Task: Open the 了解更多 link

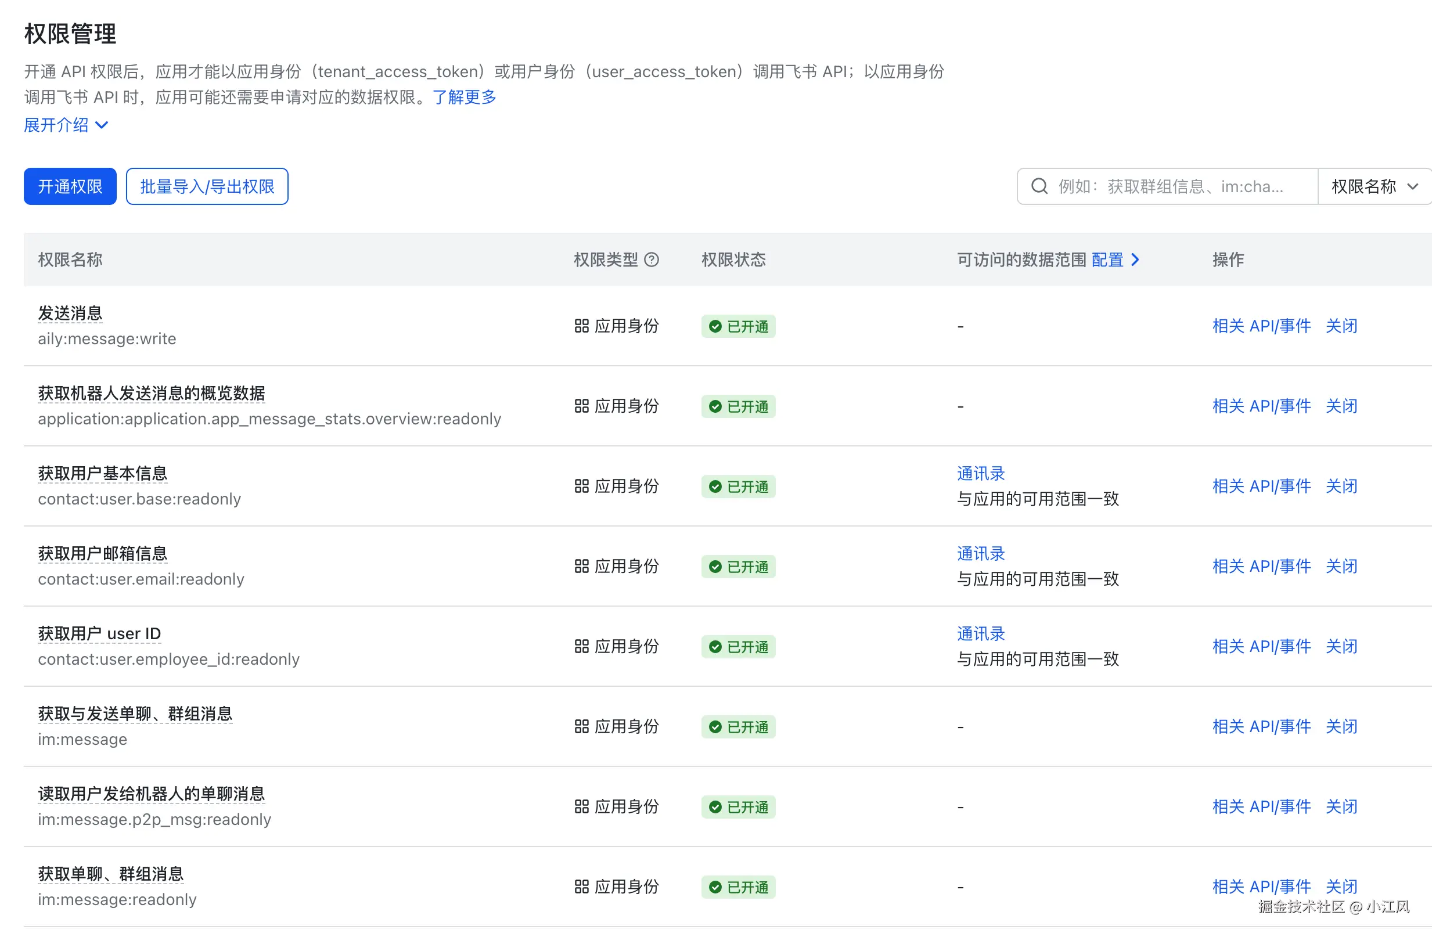Action: [464, 97]
